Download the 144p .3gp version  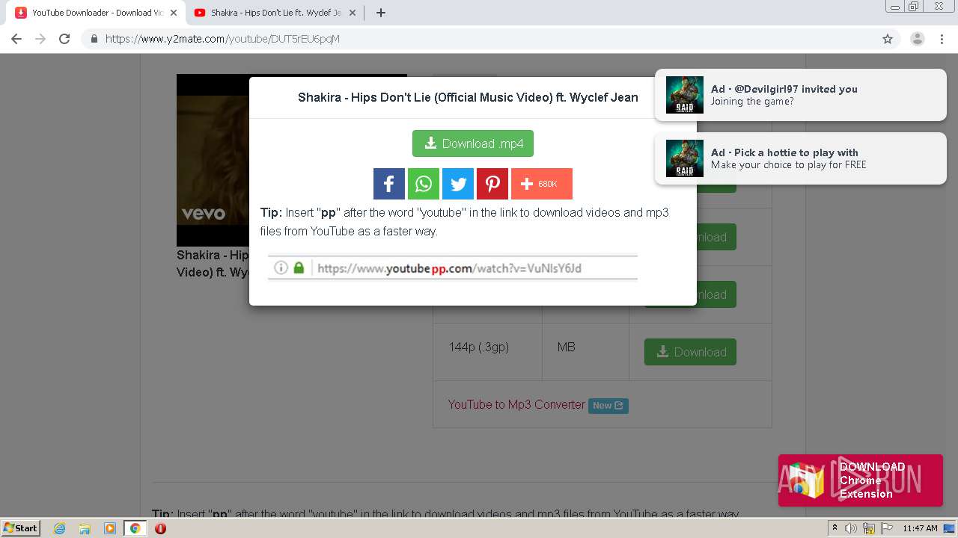click(x=690, y=352)
